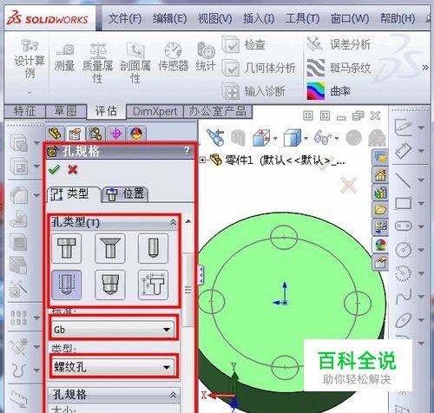Open Deviation Analysis (误差分析)
434x413 pixels.
(x=339, y=44)
